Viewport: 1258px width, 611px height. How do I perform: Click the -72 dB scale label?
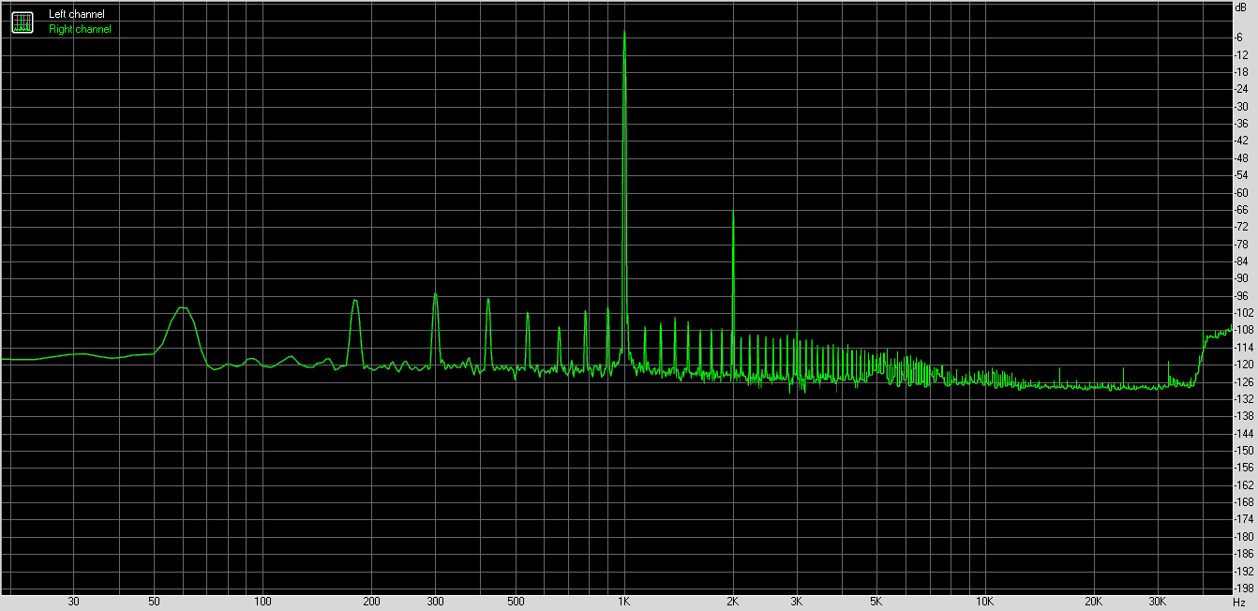1241,227
